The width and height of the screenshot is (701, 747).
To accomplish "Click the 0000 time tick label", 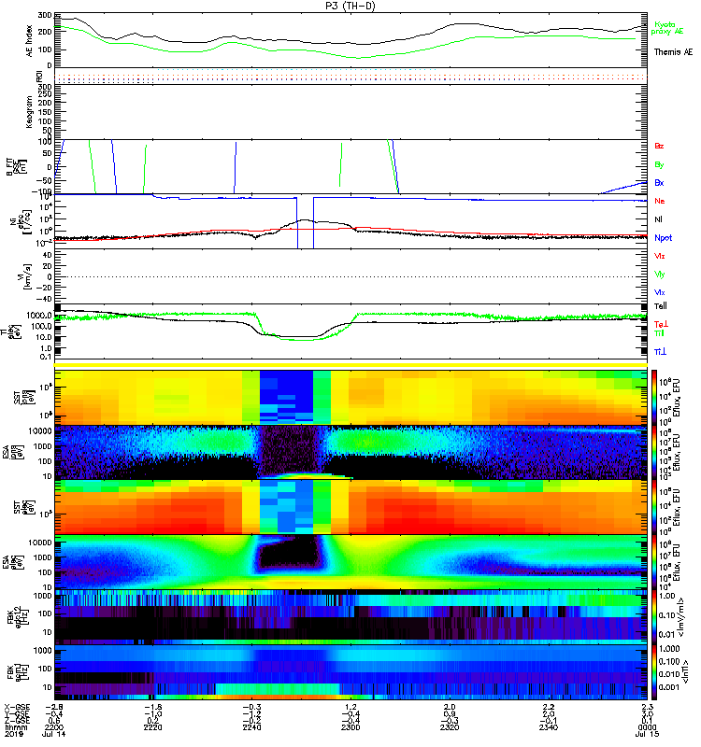I will (x=647, y=727).
